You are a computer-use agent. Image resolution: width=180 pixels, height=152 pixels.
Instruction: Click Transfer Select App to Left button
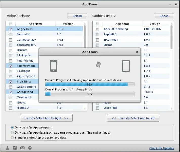133,118
